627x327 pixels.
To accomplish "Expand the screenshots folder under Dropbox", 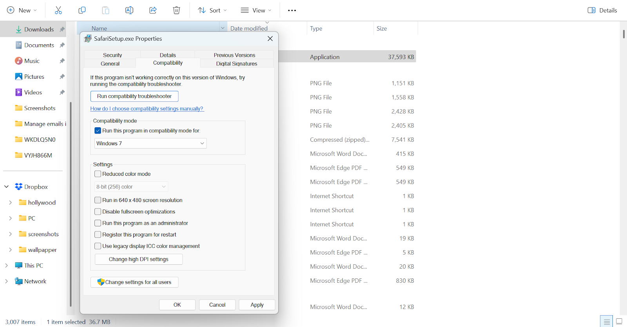I will pos(10,234).
